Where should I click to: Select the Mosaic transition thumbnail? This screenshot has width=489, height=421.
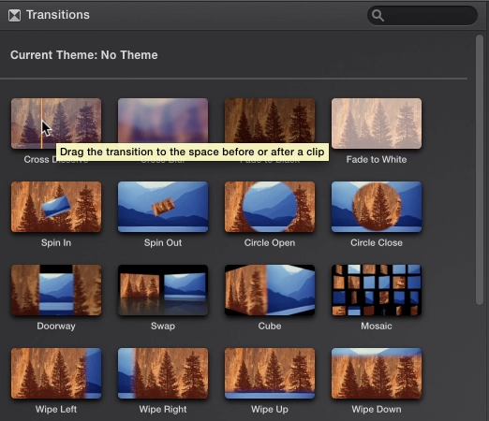(x=377, y=290)
